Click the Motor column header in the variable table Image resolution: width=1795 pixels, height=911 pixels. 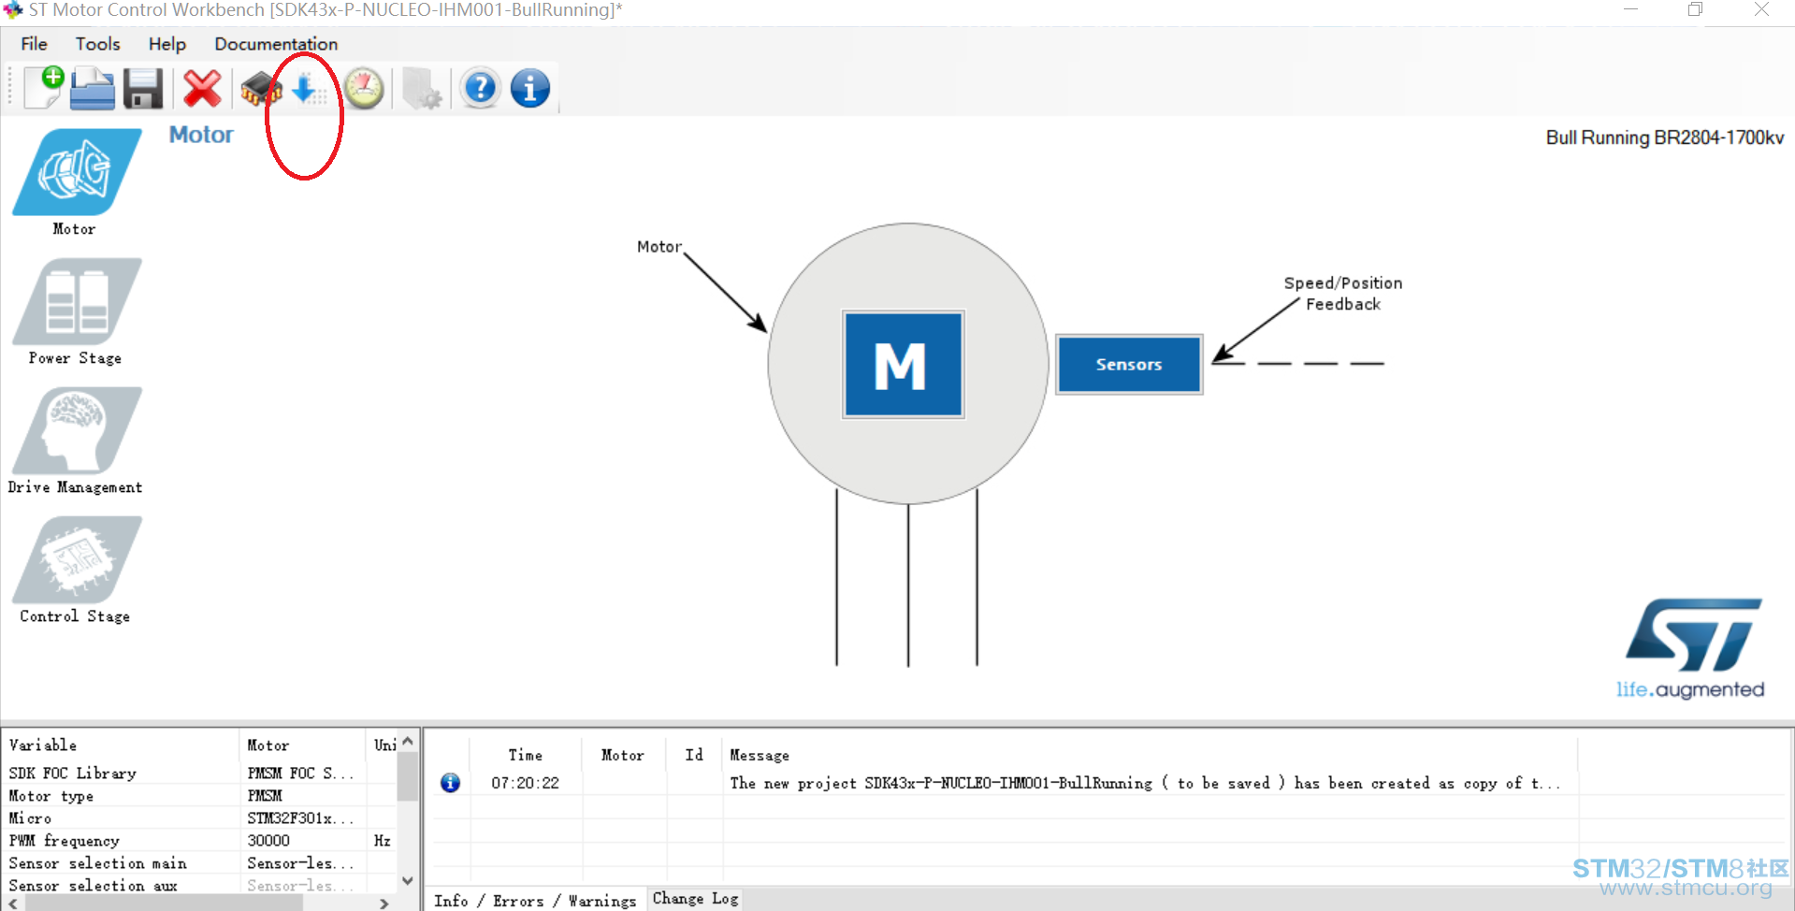click(x=301, y=745)
